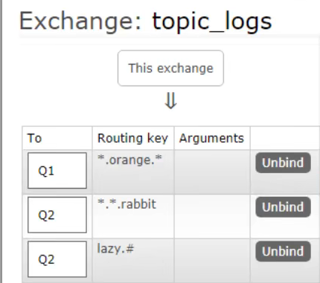
Task: Click Arguments cell in lazy.# row
Action: tap(212, 261)
